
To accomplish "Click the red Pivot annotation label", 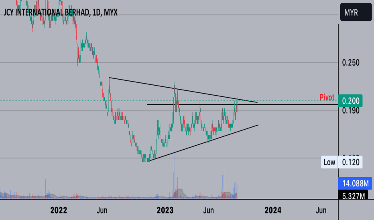I will click(327, 97).
